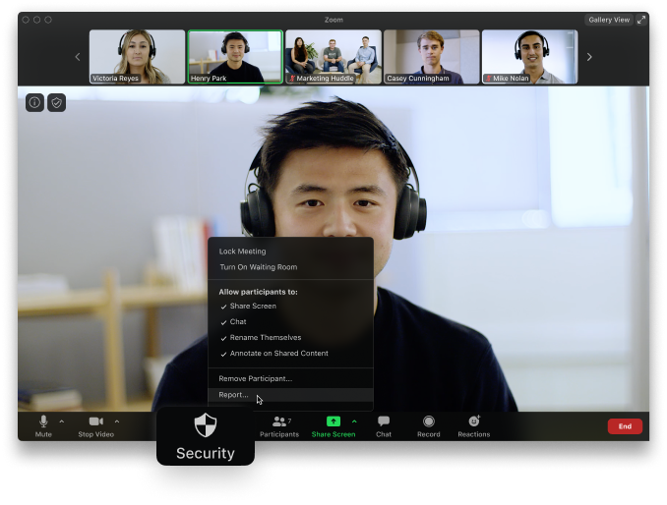Mute the microphone
667x505 pixels.
click(43, 426)
